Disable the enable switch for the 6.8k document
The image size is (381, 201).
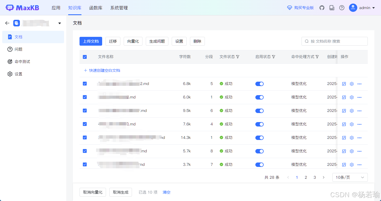point(260,84)
